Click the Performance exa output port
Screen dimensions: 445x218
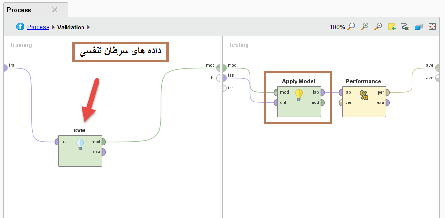click(x=387, y=102)
